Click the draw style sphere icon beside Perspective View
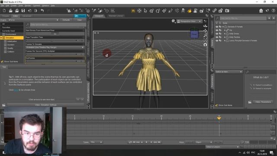This screenshot has height=156, width=277. point(173,21)
